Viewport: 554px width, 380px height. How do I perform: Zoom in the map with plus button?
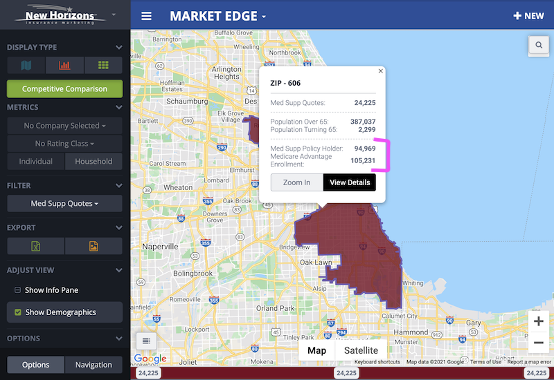coord(539,321)
